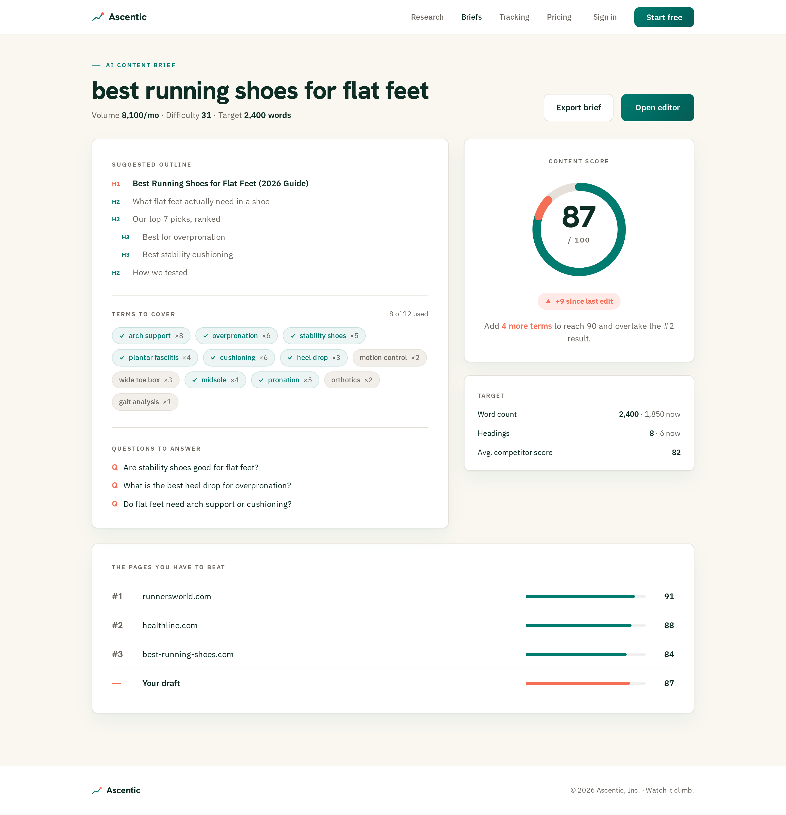
Task: Toggle the 'midsole' term chip
Action: coord(215,380)
